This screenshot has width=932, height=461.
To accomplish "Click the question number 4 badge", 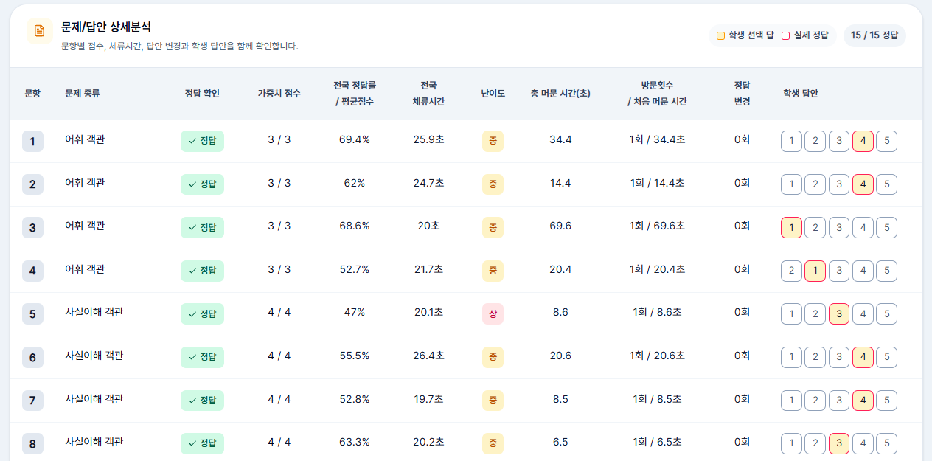I will pos(32,271).
